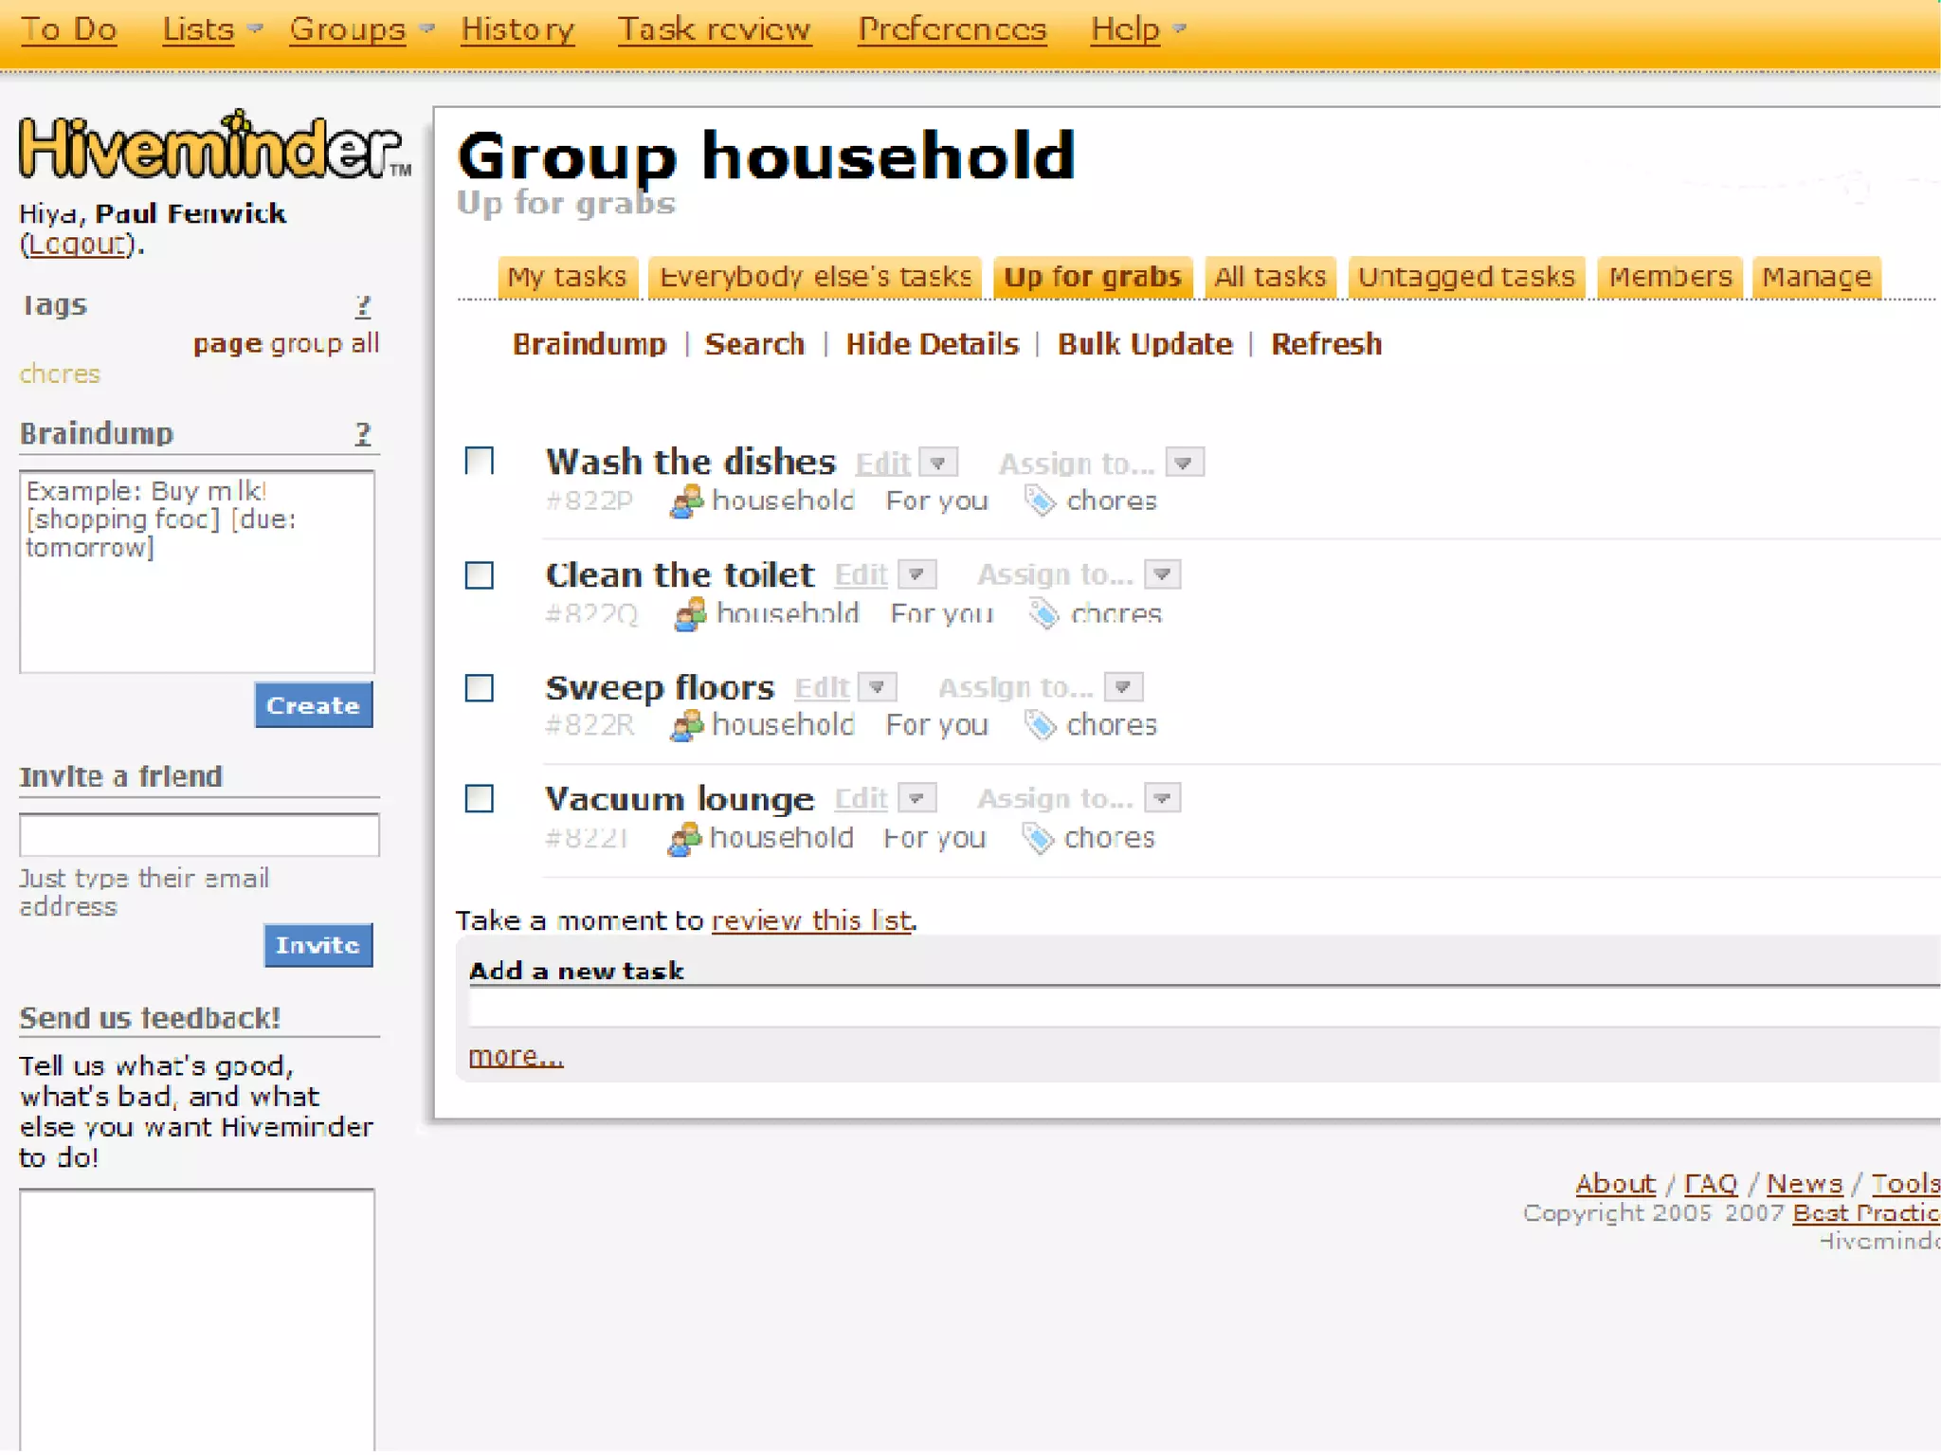Click household group icon under Wash the dishes
Screen dimensions: 1941x1455
point(686,500)
